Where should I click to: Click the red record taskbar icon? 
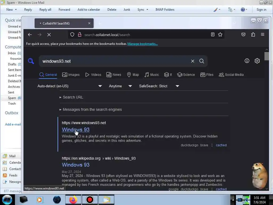point(90,200)
